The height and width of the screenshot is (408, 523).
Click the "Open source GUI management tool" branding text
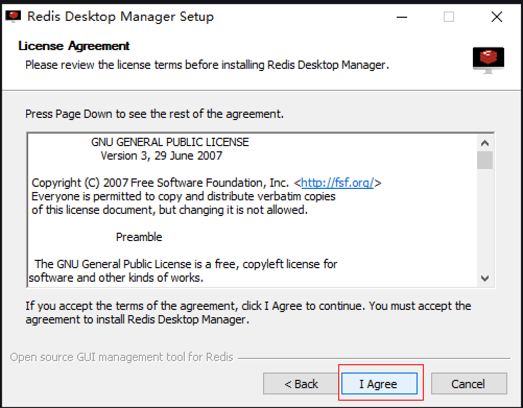pos(122,358)
